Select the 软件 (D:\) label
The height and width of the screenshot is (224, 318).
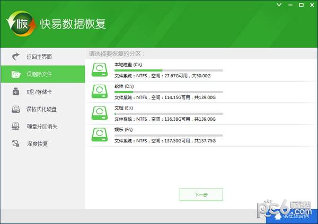pyautogui.click(x=124, y=86)
